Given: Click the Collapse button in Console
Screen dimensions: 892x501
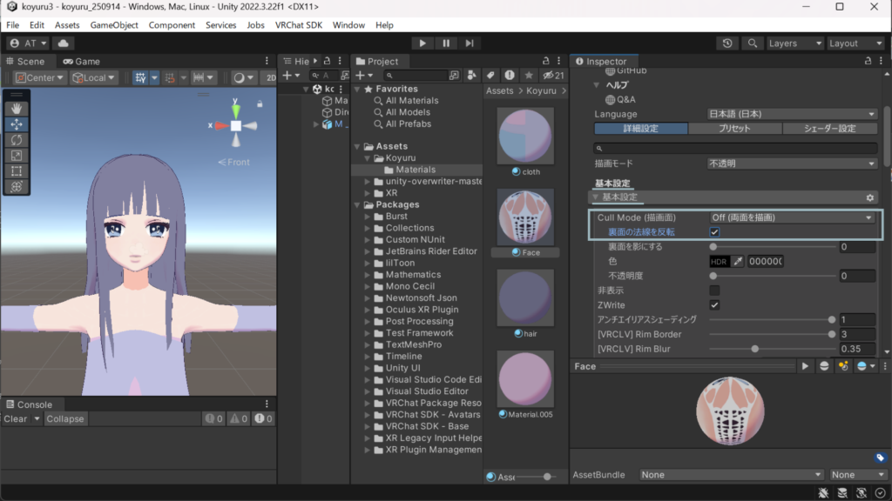Looking at the screenshot, I should coord(65,419).
